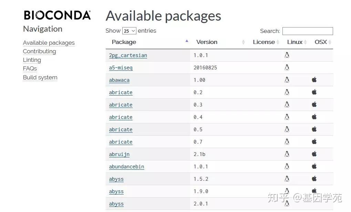351x212 pixels.
Task: Open the Show entries dropdown
Action: coord(129,31)
